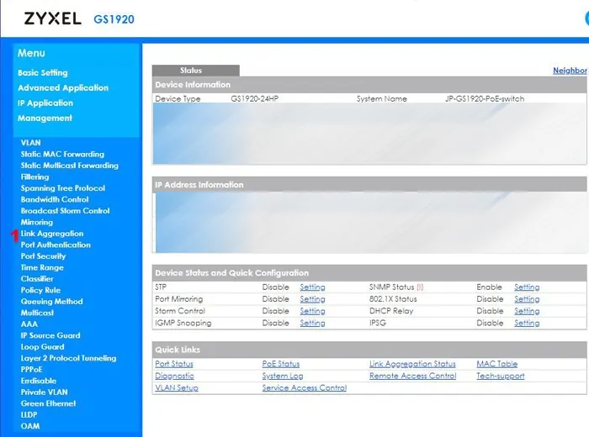Open Green Ethernet page
Image resolution: width=589 pixels, height=437 pixels.
pyautogui.click(x=48, y=403)
